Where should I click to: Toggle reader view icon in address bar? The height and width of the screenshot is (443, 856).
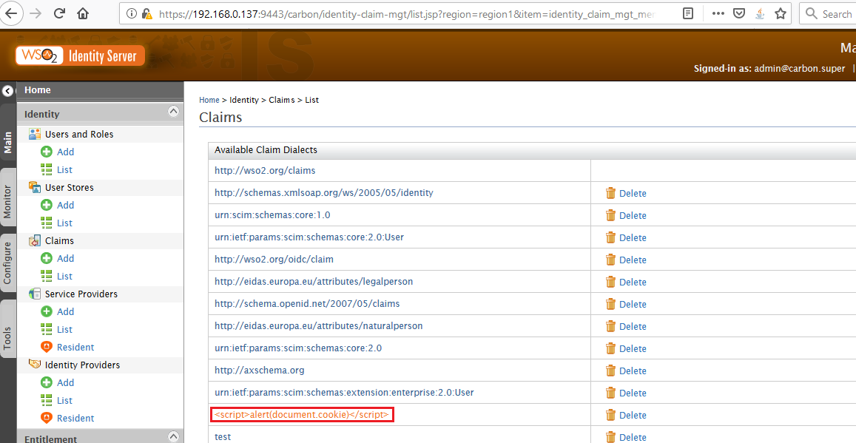point(688,13)
